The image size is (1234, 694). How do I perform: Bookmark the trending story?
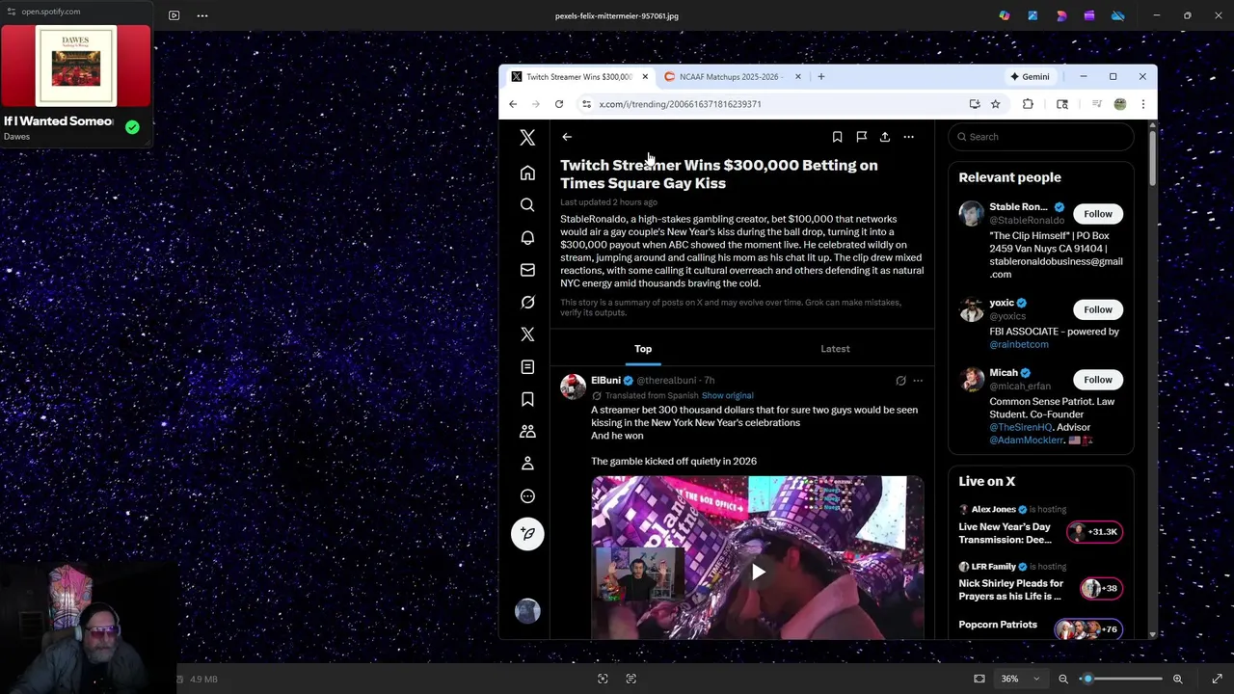point(837,137)
